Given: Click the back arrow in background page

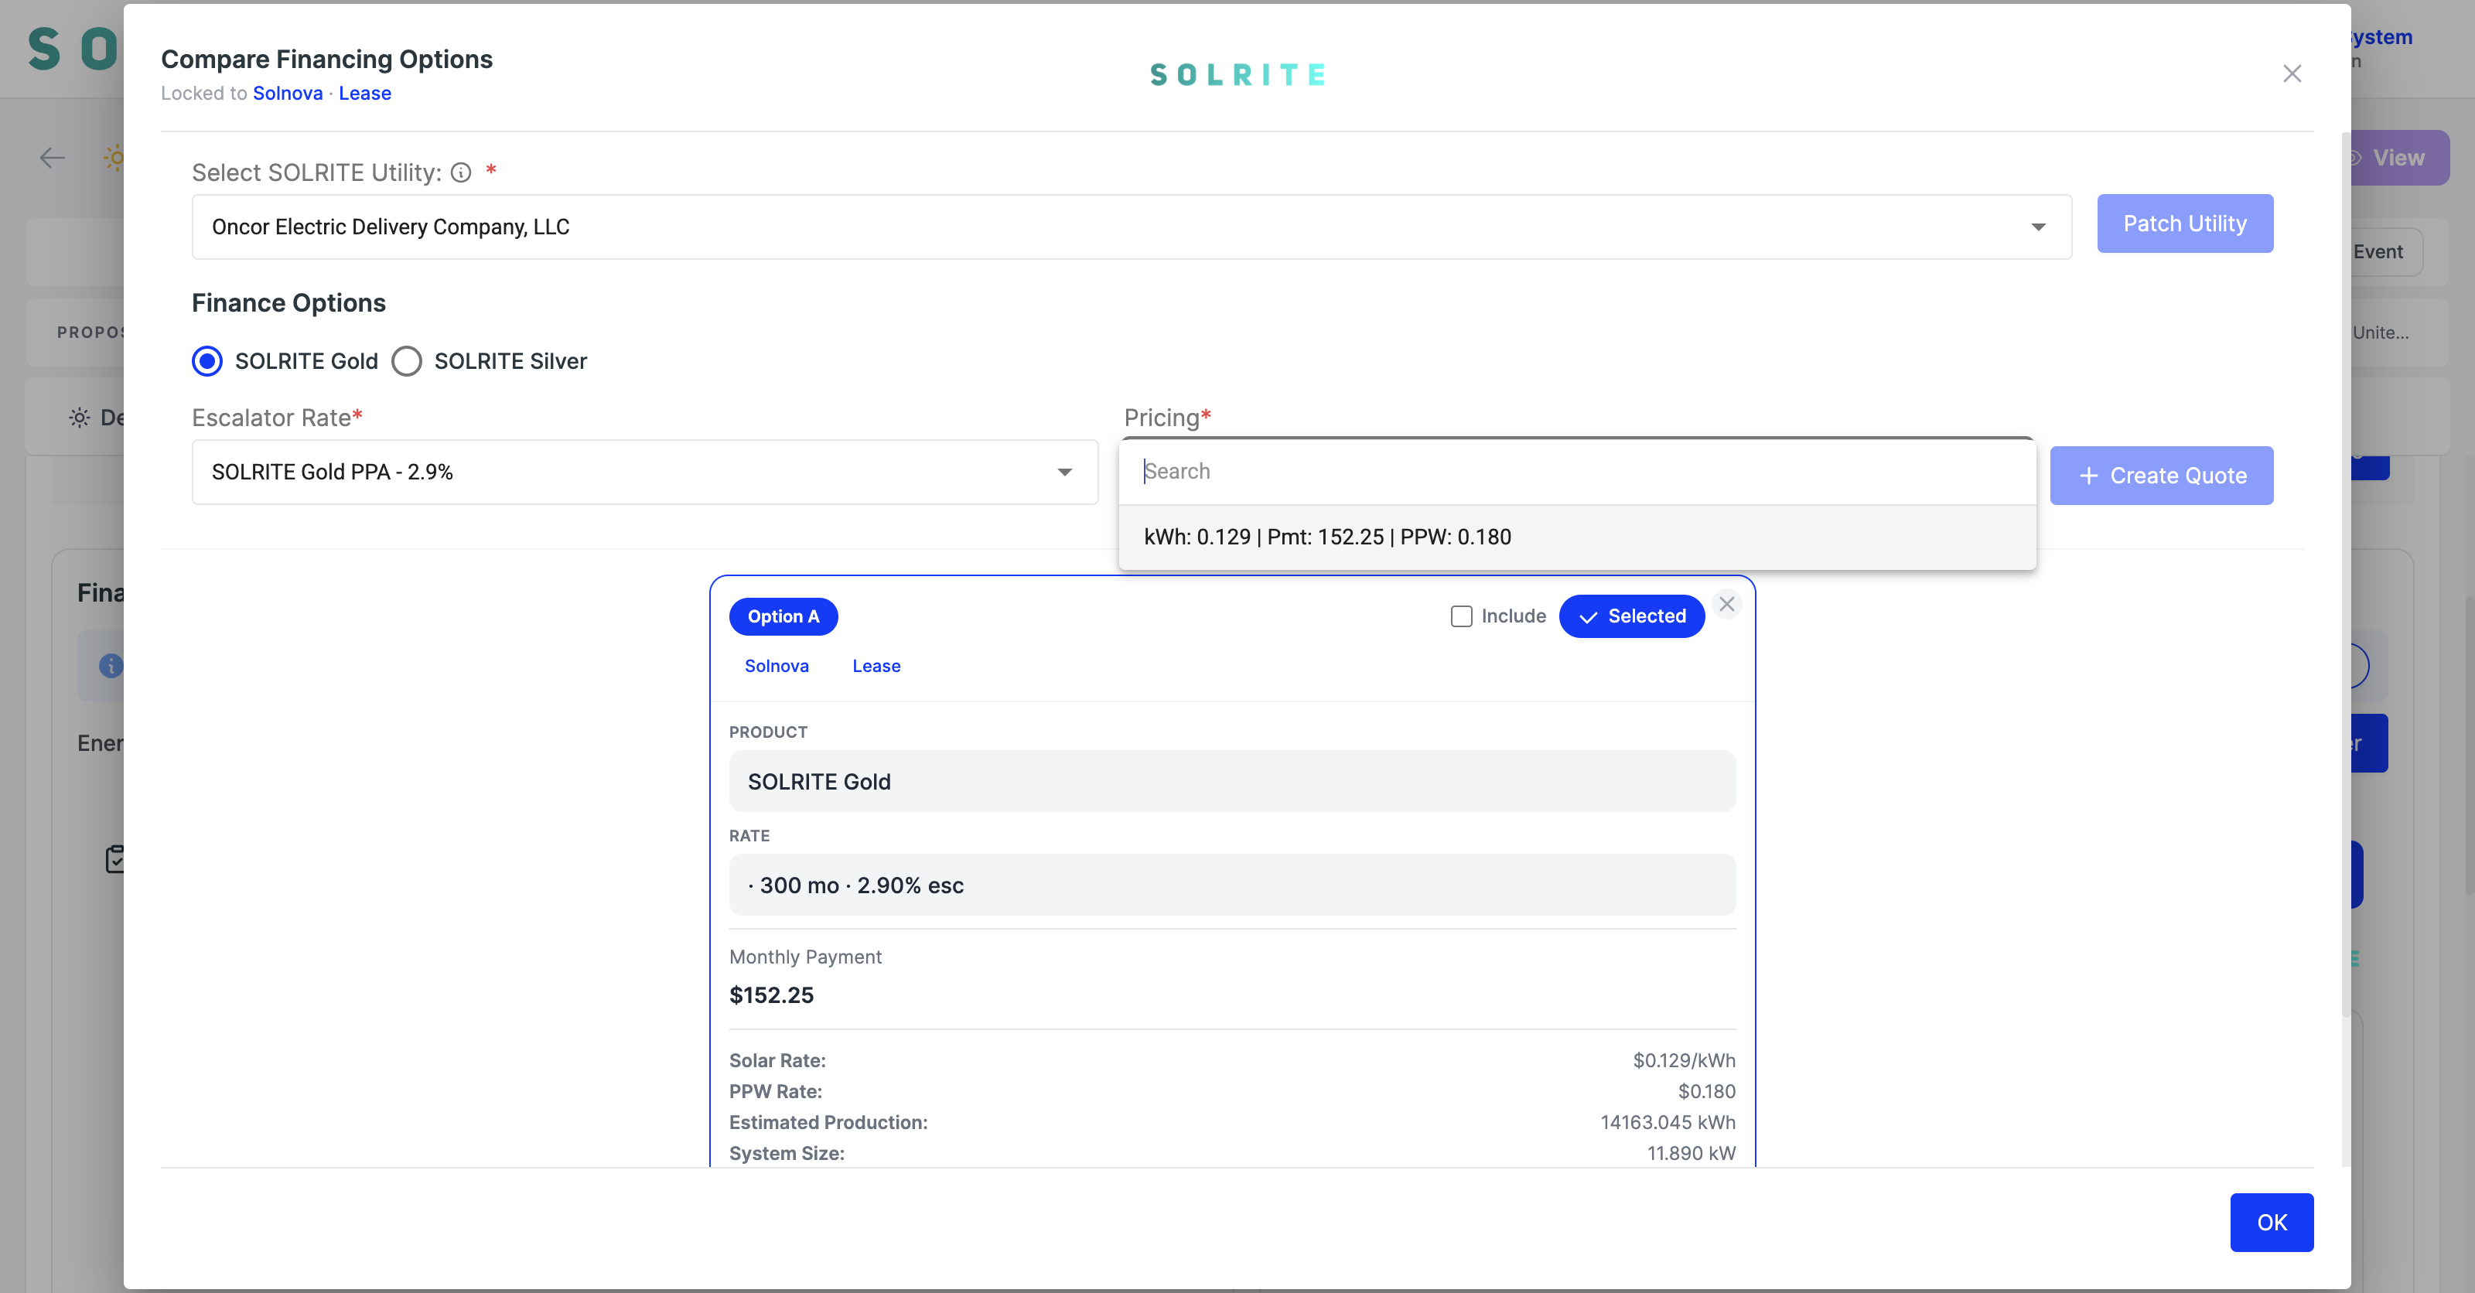Looking at the screenshot, I should 52,158.
